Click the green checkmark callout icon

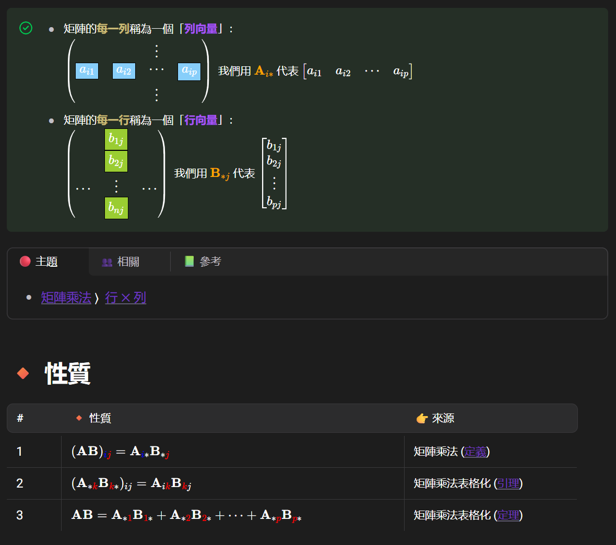(26, 28)
